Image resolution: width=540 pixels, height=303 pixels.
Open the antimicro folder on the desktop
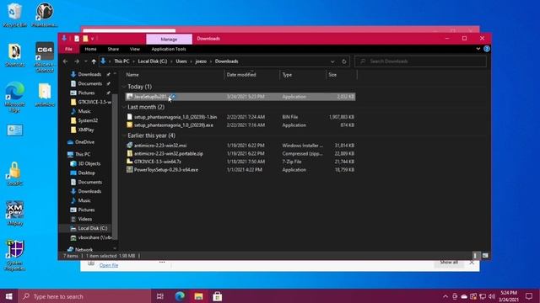pos(45,94)
